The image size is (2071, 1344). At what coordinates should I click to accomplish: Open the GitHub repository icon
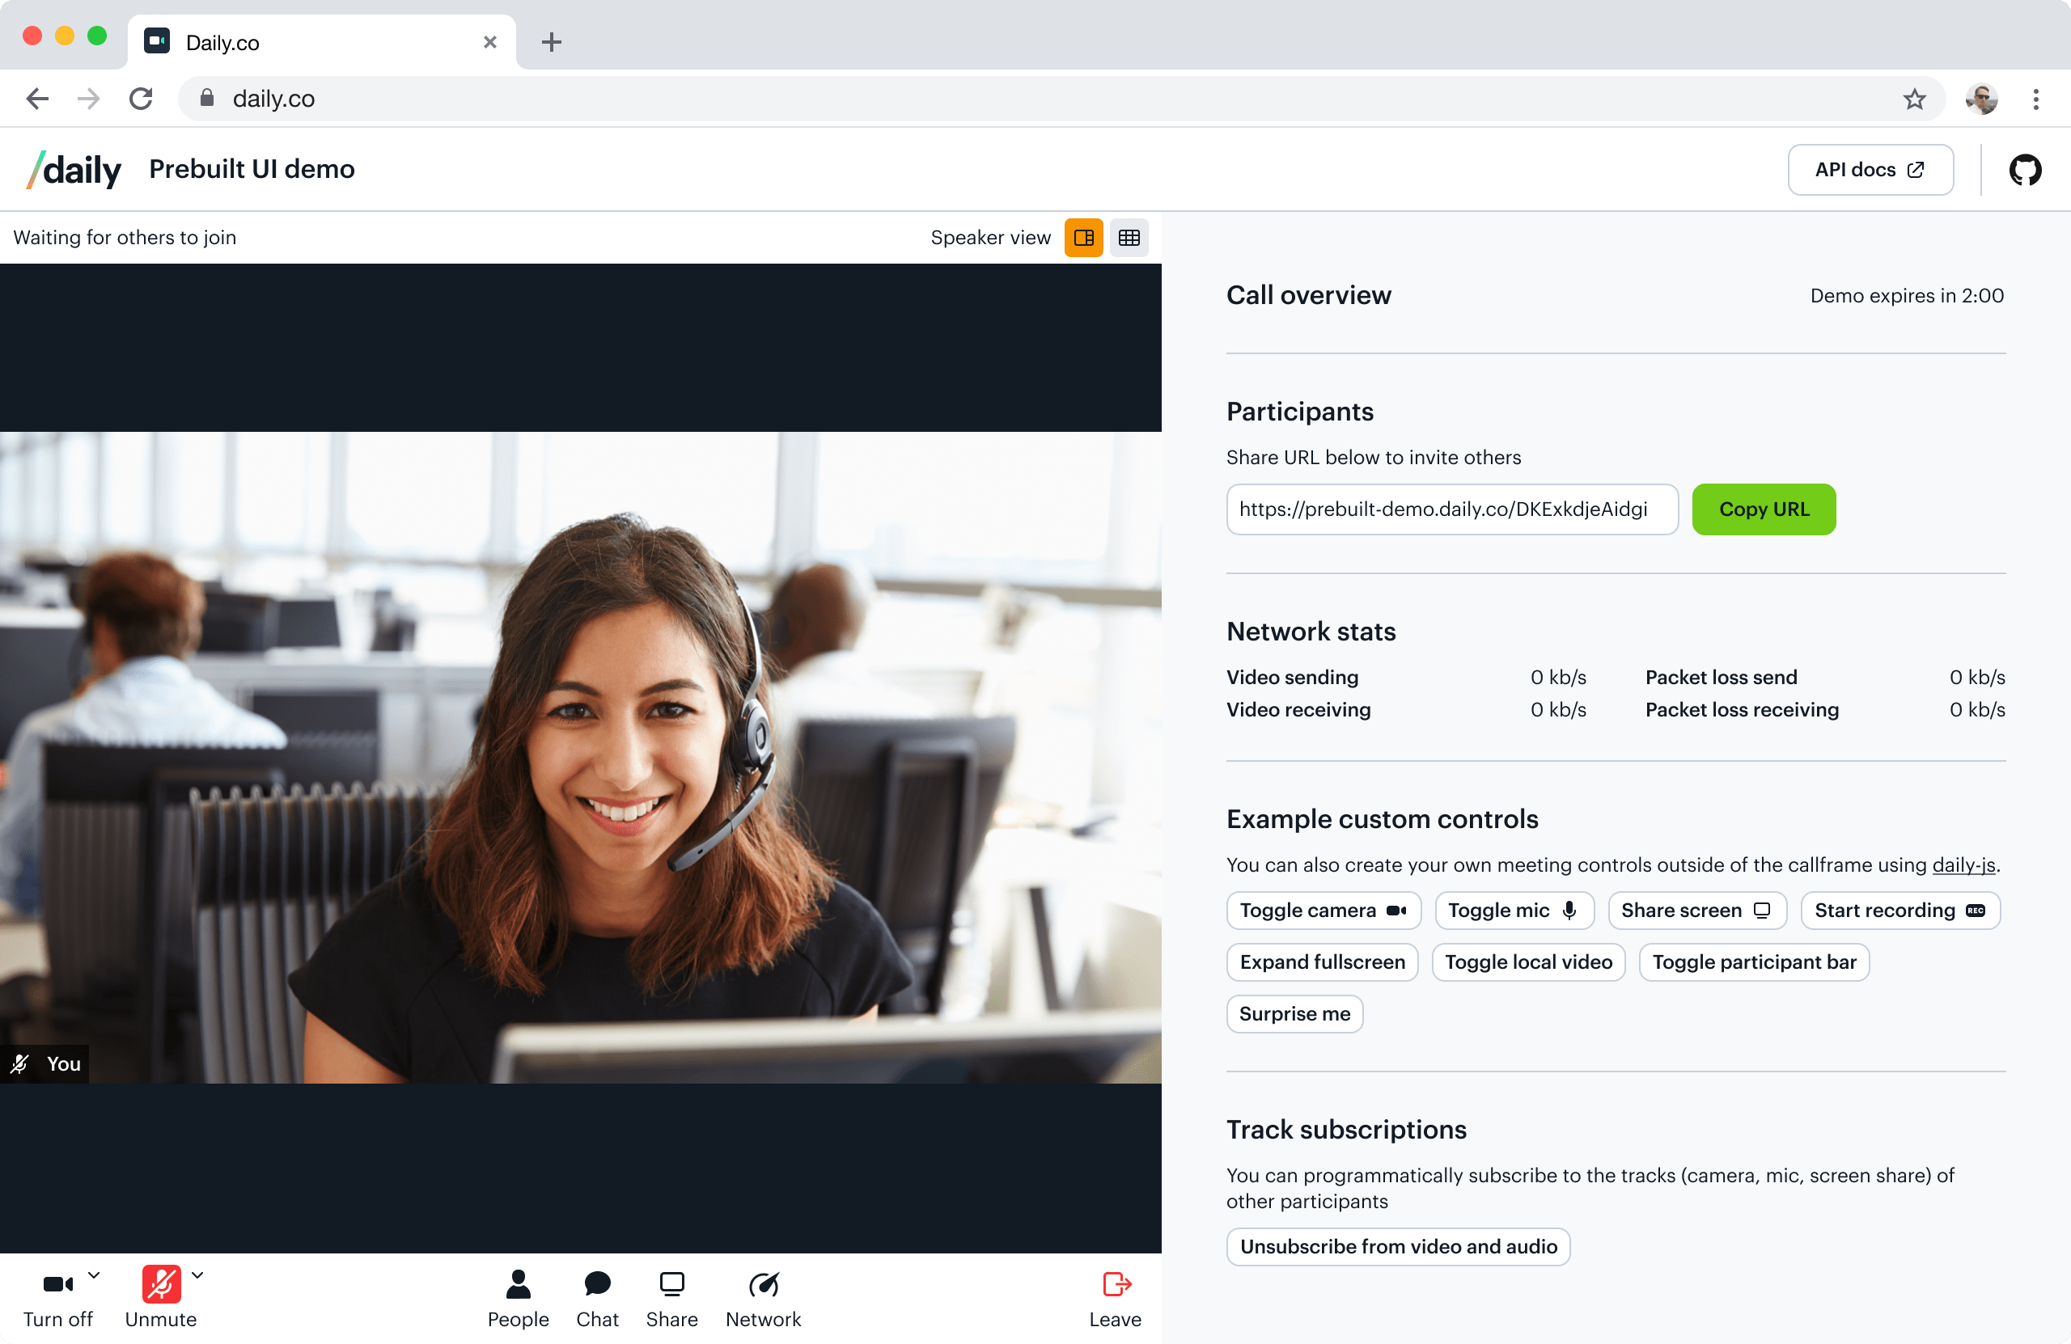(2025, 170)
